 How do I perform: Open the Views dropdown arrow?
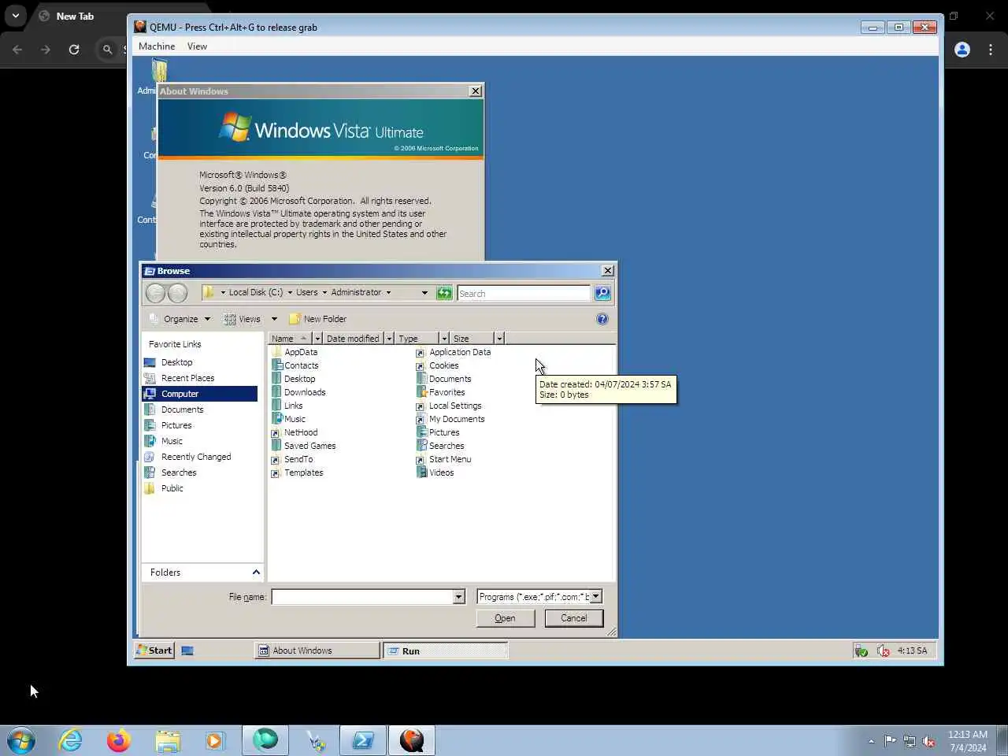point(274,319)
